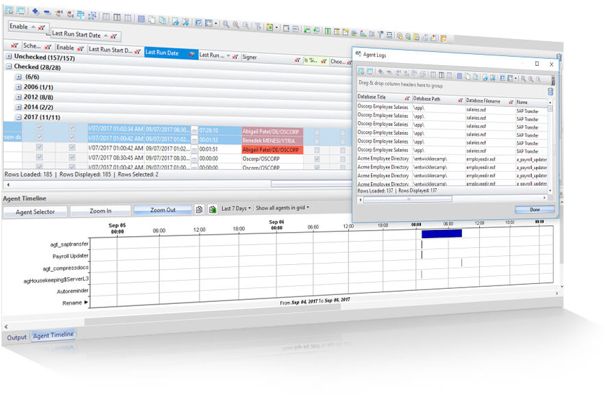Toggle first checkbox in the 07:28:10 row
The image size is (604, 397).
[x=39, y=127]
